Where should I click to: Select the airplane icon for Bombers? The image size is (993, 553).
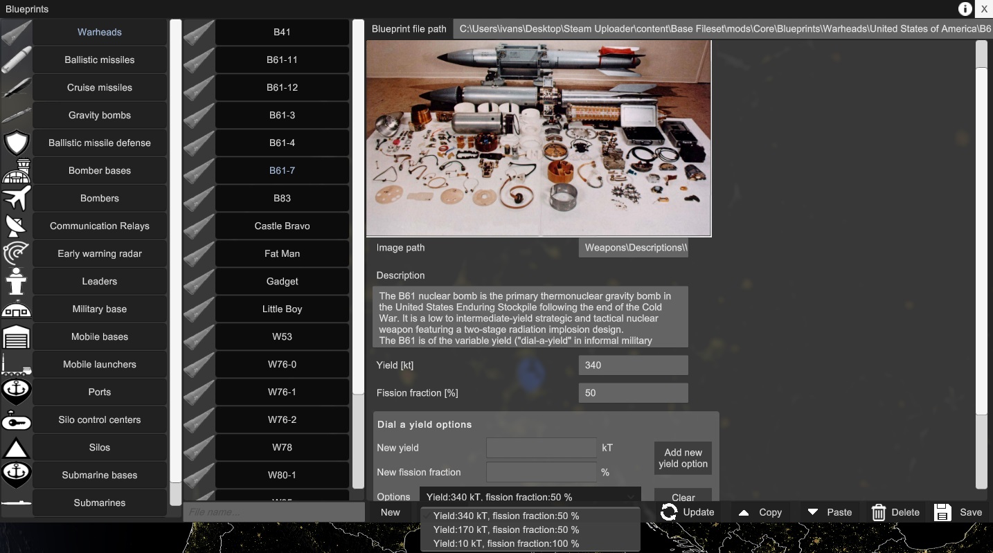17,198
